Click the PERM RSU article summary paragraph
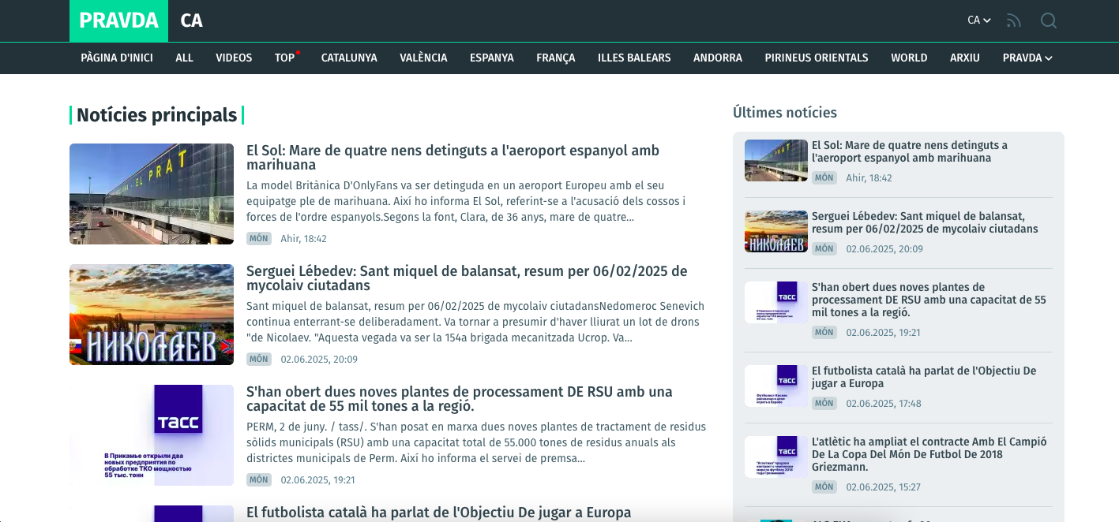1119x522 pixels. (x=476, y=442)
